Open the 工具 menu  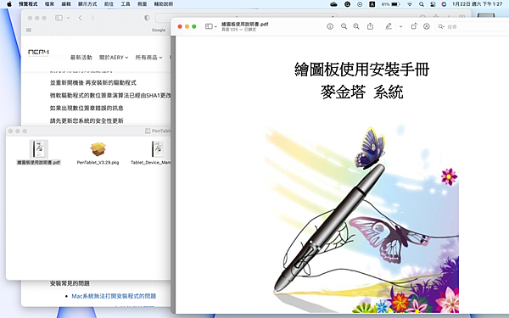tap(126, 4)
